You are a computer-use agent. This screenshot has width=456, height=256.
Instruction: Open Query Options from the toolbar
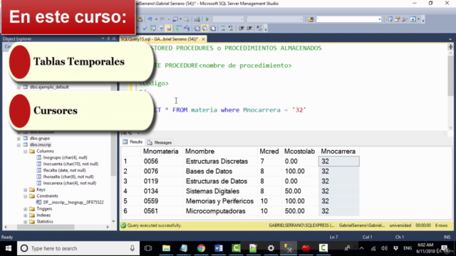pos(160,28)
